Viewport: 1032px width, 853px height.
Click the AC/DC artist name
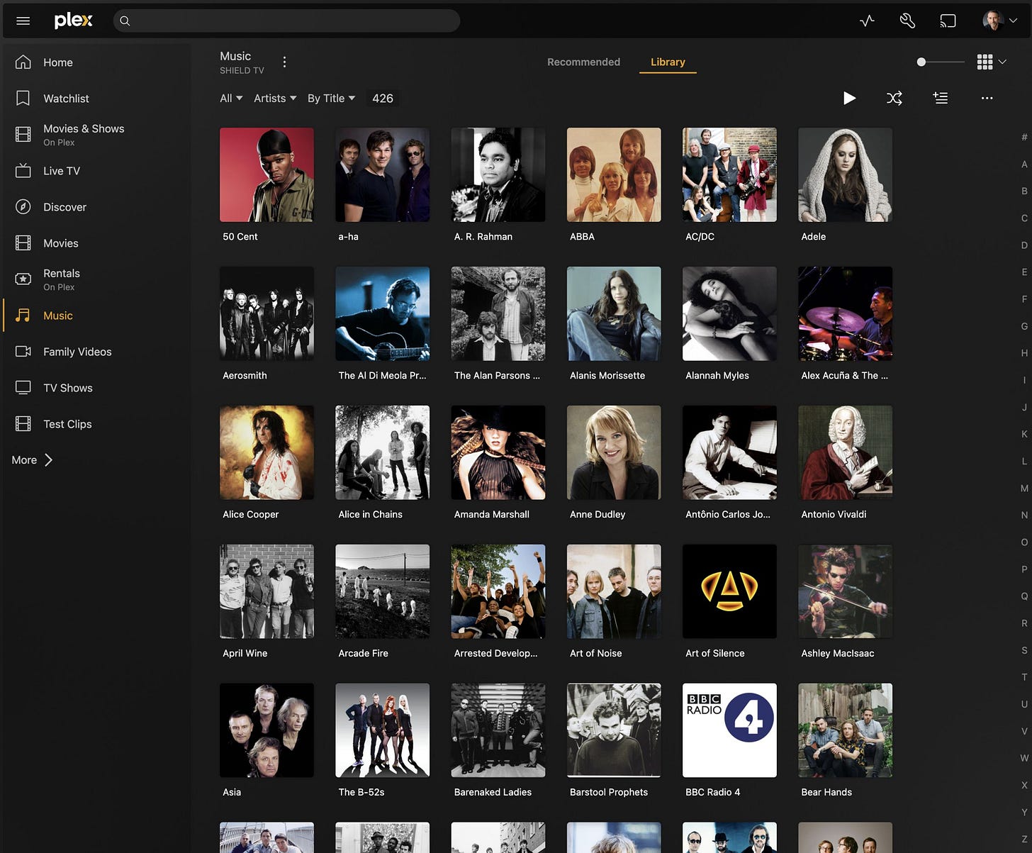point(700,237)
